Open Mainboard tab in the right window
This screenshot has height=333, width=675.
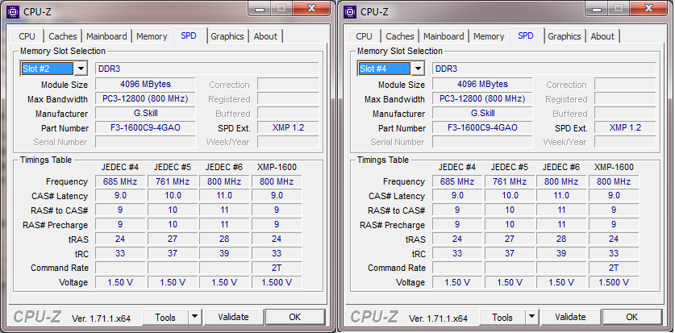point(444,36)
